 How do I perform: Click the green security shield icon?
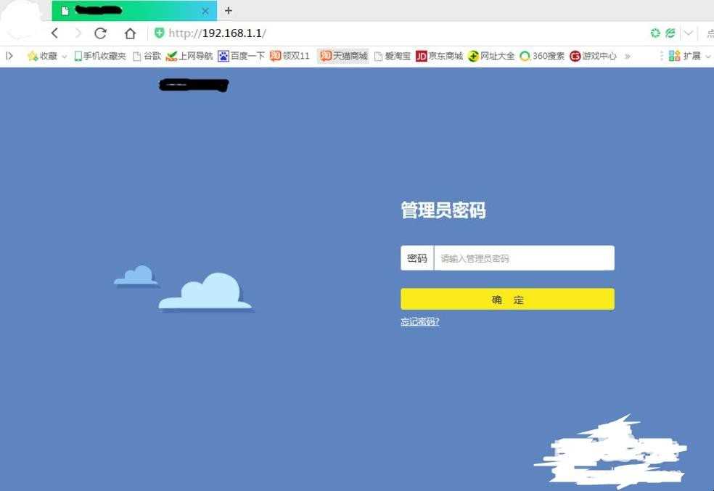click(159, 33)
